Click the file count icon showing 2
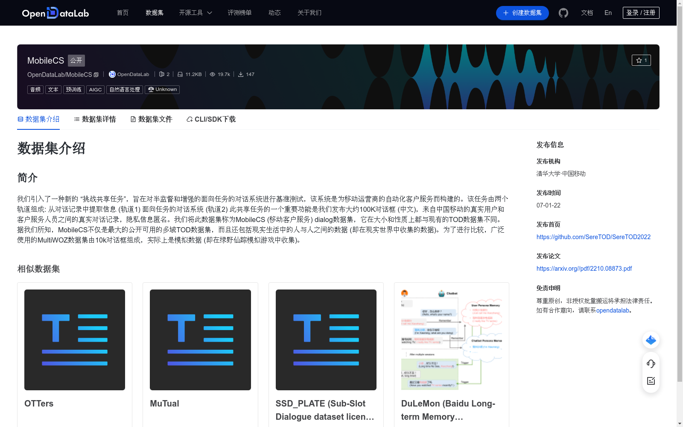This screenshot has height=427, width=683. tap(162, 74)
